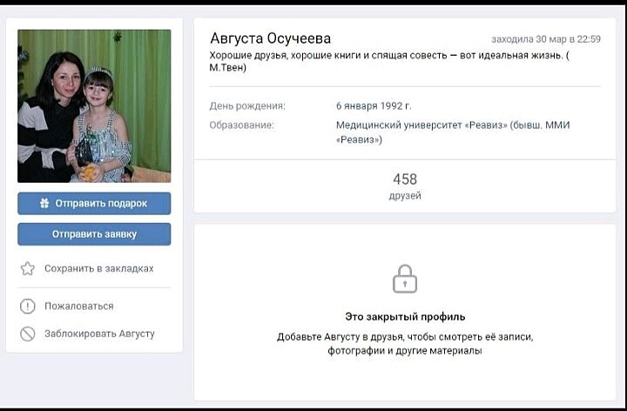Screen dimensions: 627x411
Task: Click the Образование field label
Action: coord(241,125)
